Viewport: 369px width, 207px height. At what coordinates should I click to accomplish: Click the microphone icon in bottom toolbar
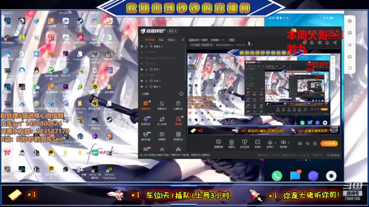(270, 142)
